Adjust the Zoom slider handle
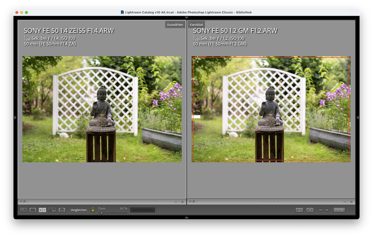Image resolution: width=373 pixels, height=237 pixels. point(102,213)
